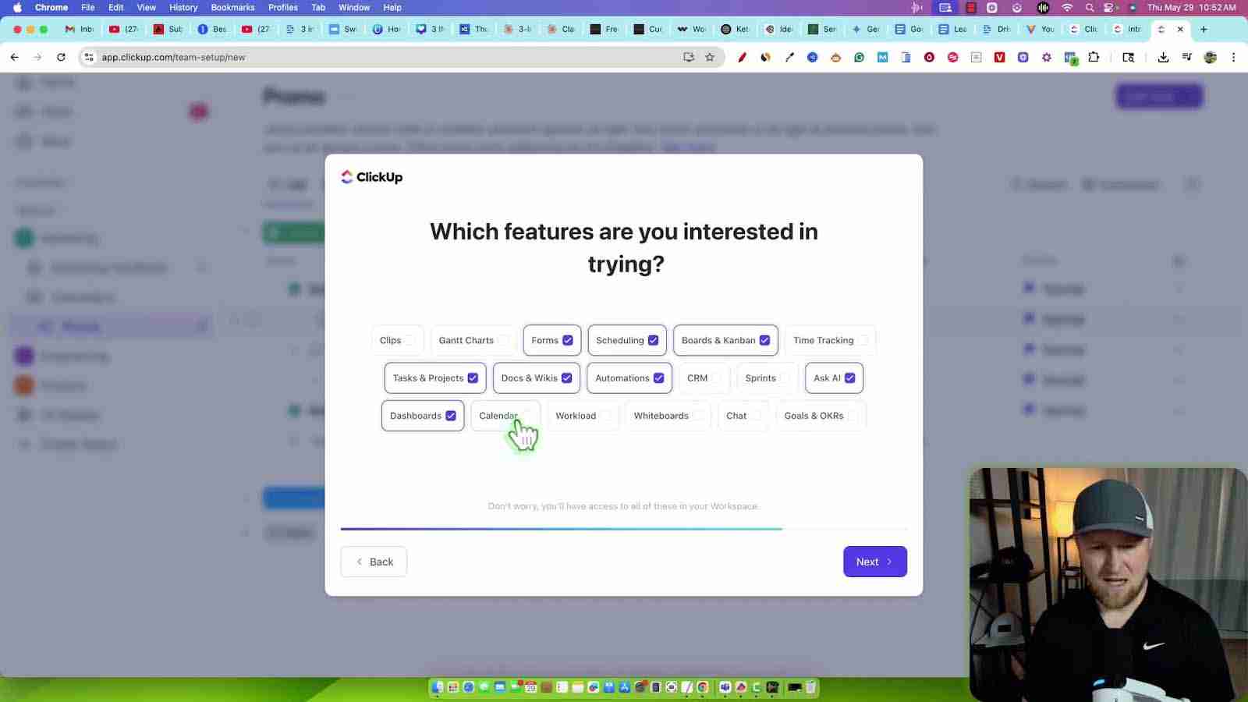Enable the Time Tracking feature
1248x702 pixels.
(830, 340)
